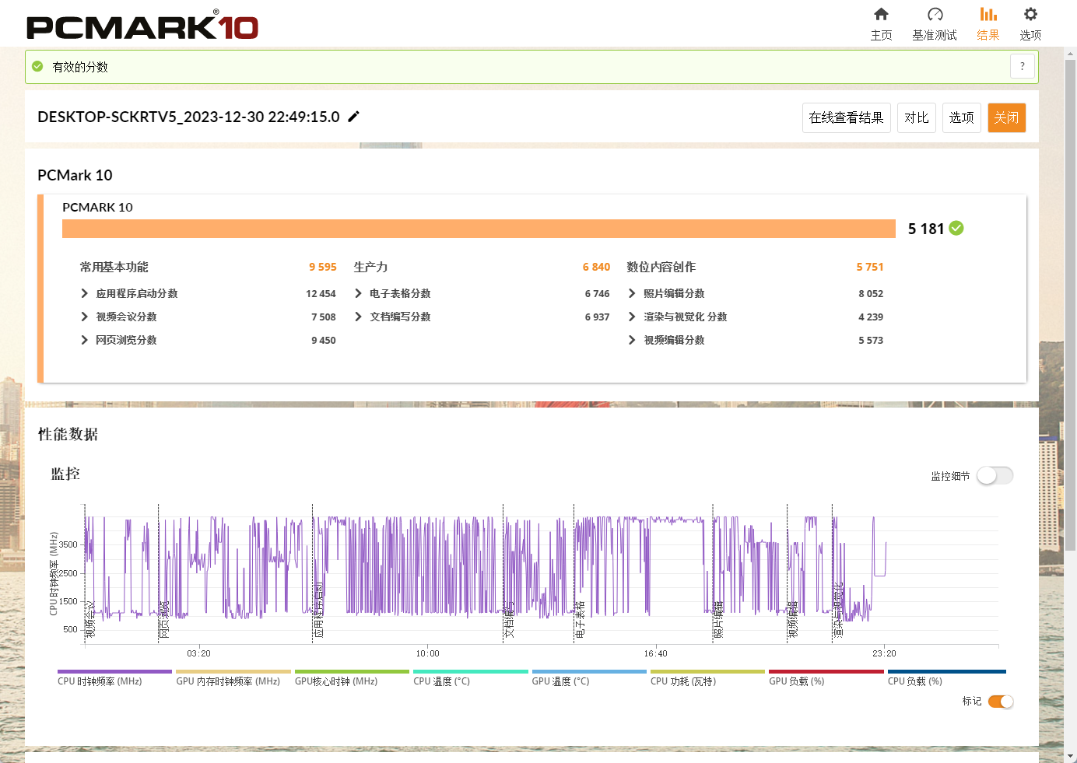
Task: Click the CPU clock frequency purple legend
Action: [x=114, y=672]
